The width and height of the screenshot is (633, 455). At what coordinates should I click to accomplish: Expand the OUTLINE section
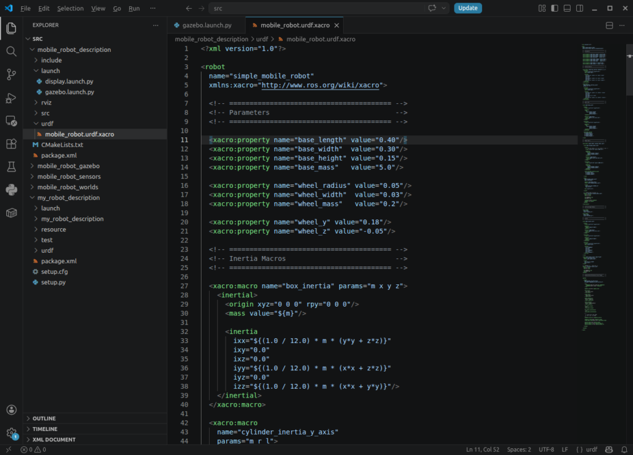point(95,419)
